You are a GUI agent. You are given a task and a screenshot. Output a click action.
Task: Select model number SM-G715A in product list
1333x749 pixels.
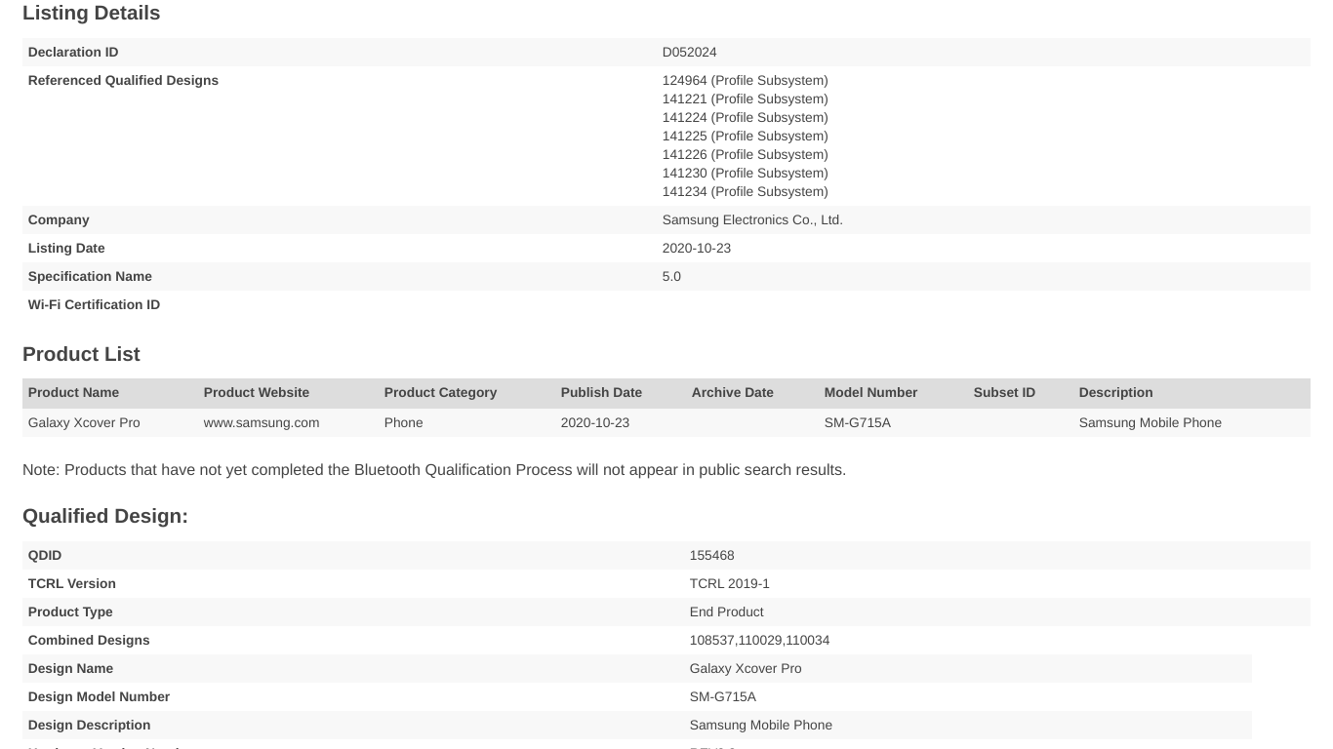click(x=858, y=422)
